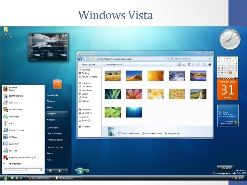Select Favorites in the navigation pane

(85, 70)
